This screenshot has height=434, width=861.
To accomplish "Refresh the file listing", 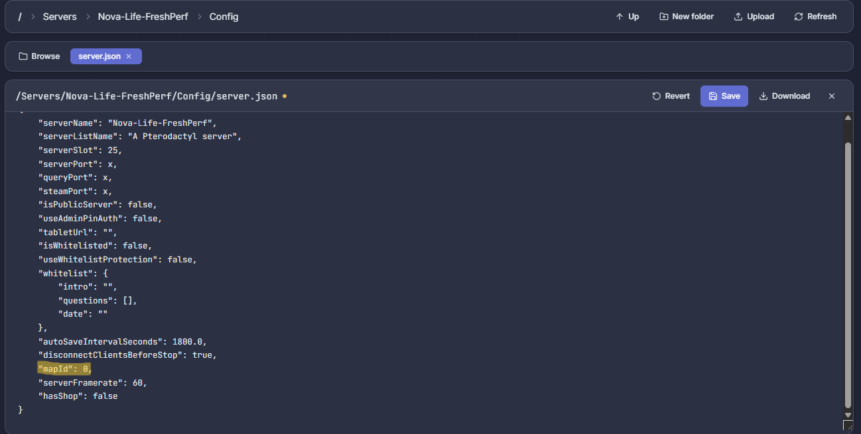I will tap(815, 17).
